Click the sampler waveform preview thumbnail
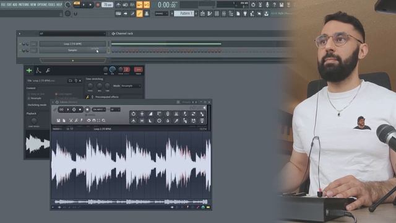The image size is (396, 223). click(38, 144)
